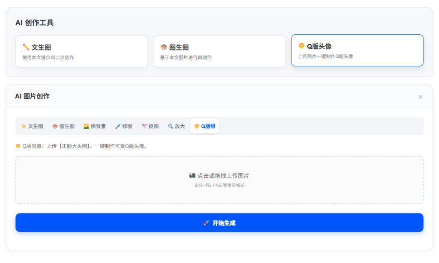This screenshot has width=439, height=263.
Task: Click the camera icon inside upload area
Action: [x=192, y=175]
